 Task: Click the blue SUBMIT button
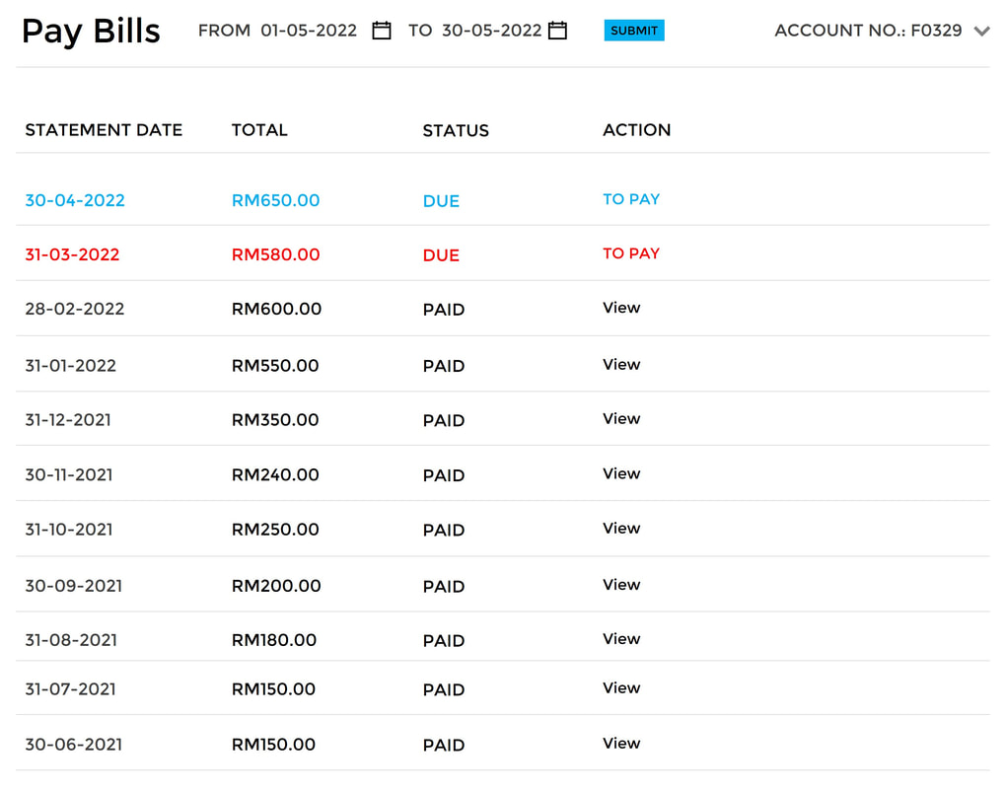pyautogui.click(x=634, y=31)
